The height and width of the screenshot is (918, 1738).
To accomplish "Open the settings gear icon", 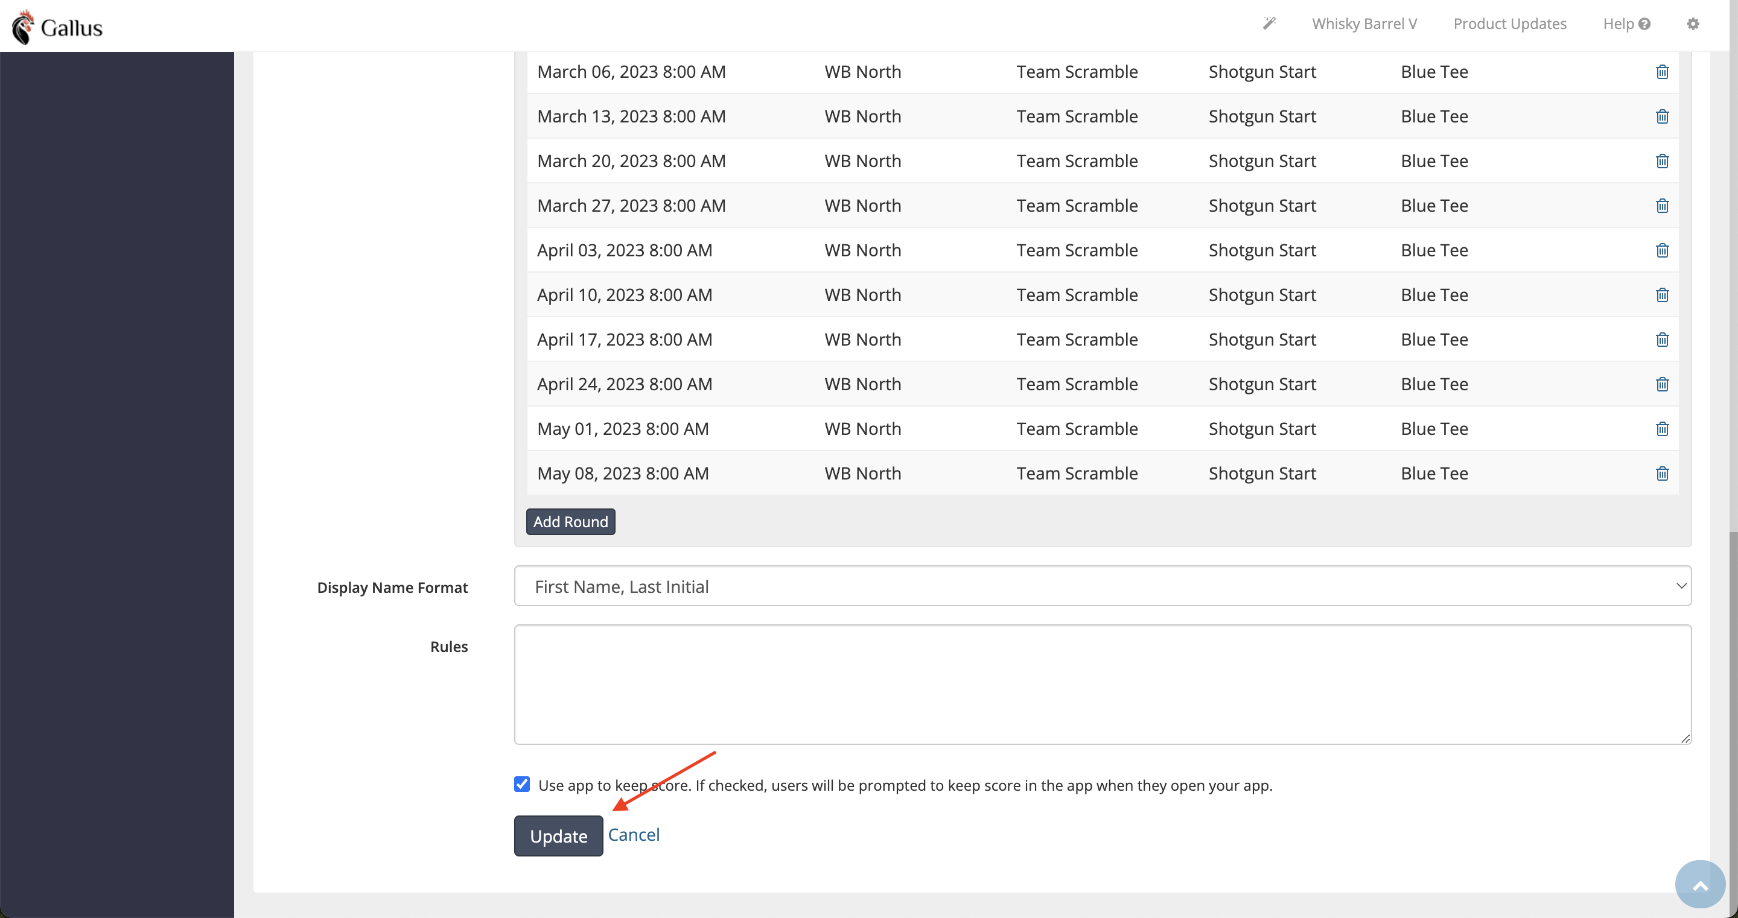I will [x=1693, y=24].
